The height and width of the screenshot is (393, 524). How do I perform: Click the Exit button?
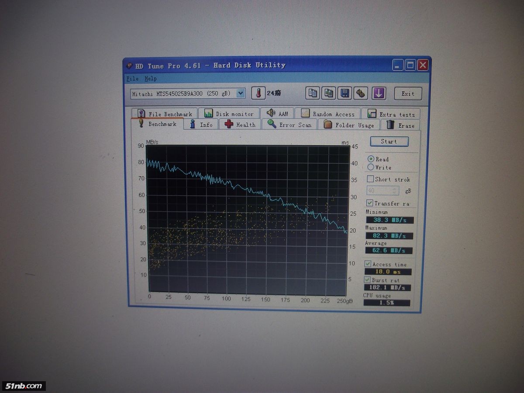pos(408,93)
